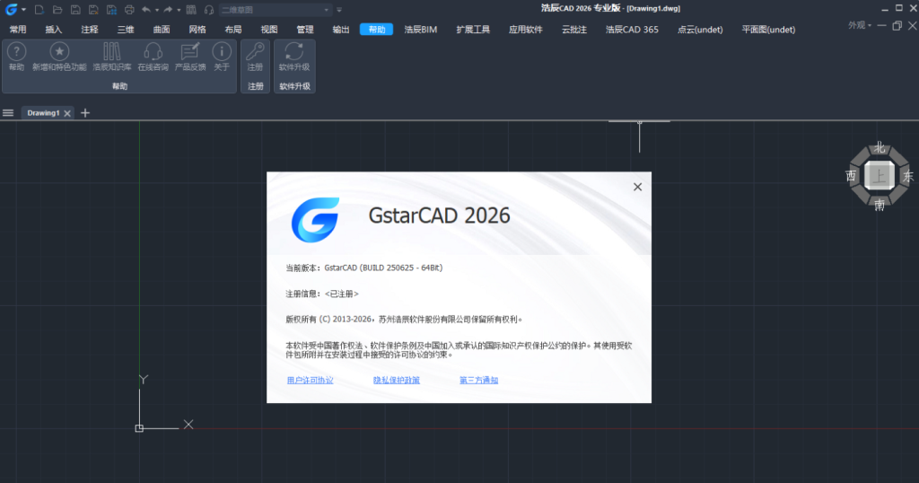Close the GstarCAD 2026 about dialog
The image size is (919, 483).
637,187
